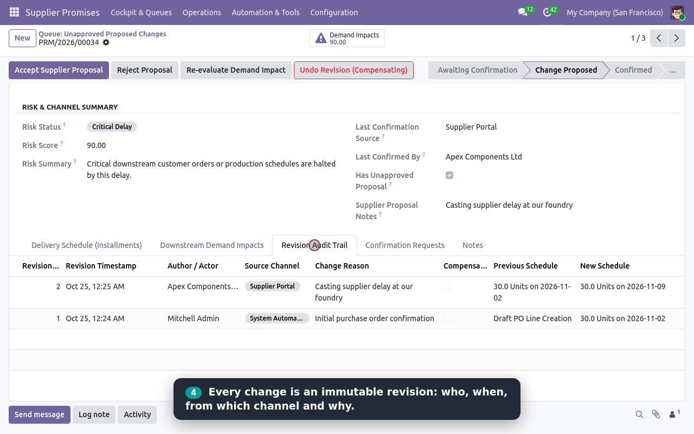Click the Last Confirmed By help tooltip

click(423, 155)
